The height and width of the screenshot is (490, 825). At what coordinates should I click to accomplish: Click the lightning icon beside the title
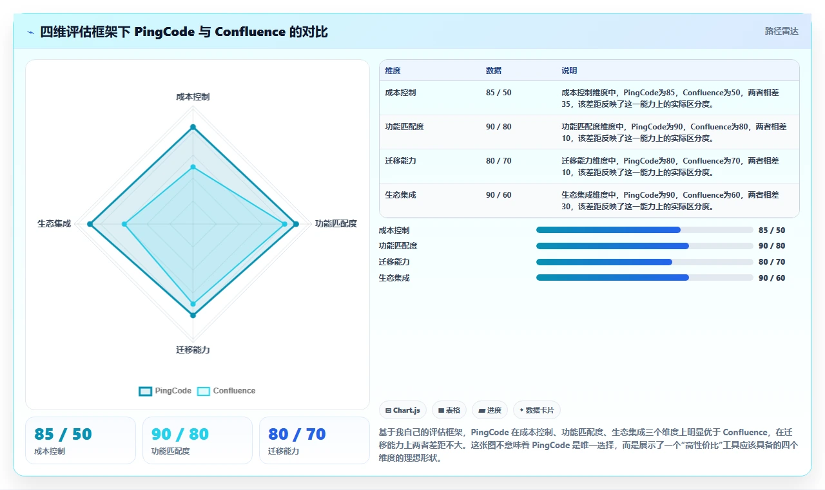click(x=31, y=32)
